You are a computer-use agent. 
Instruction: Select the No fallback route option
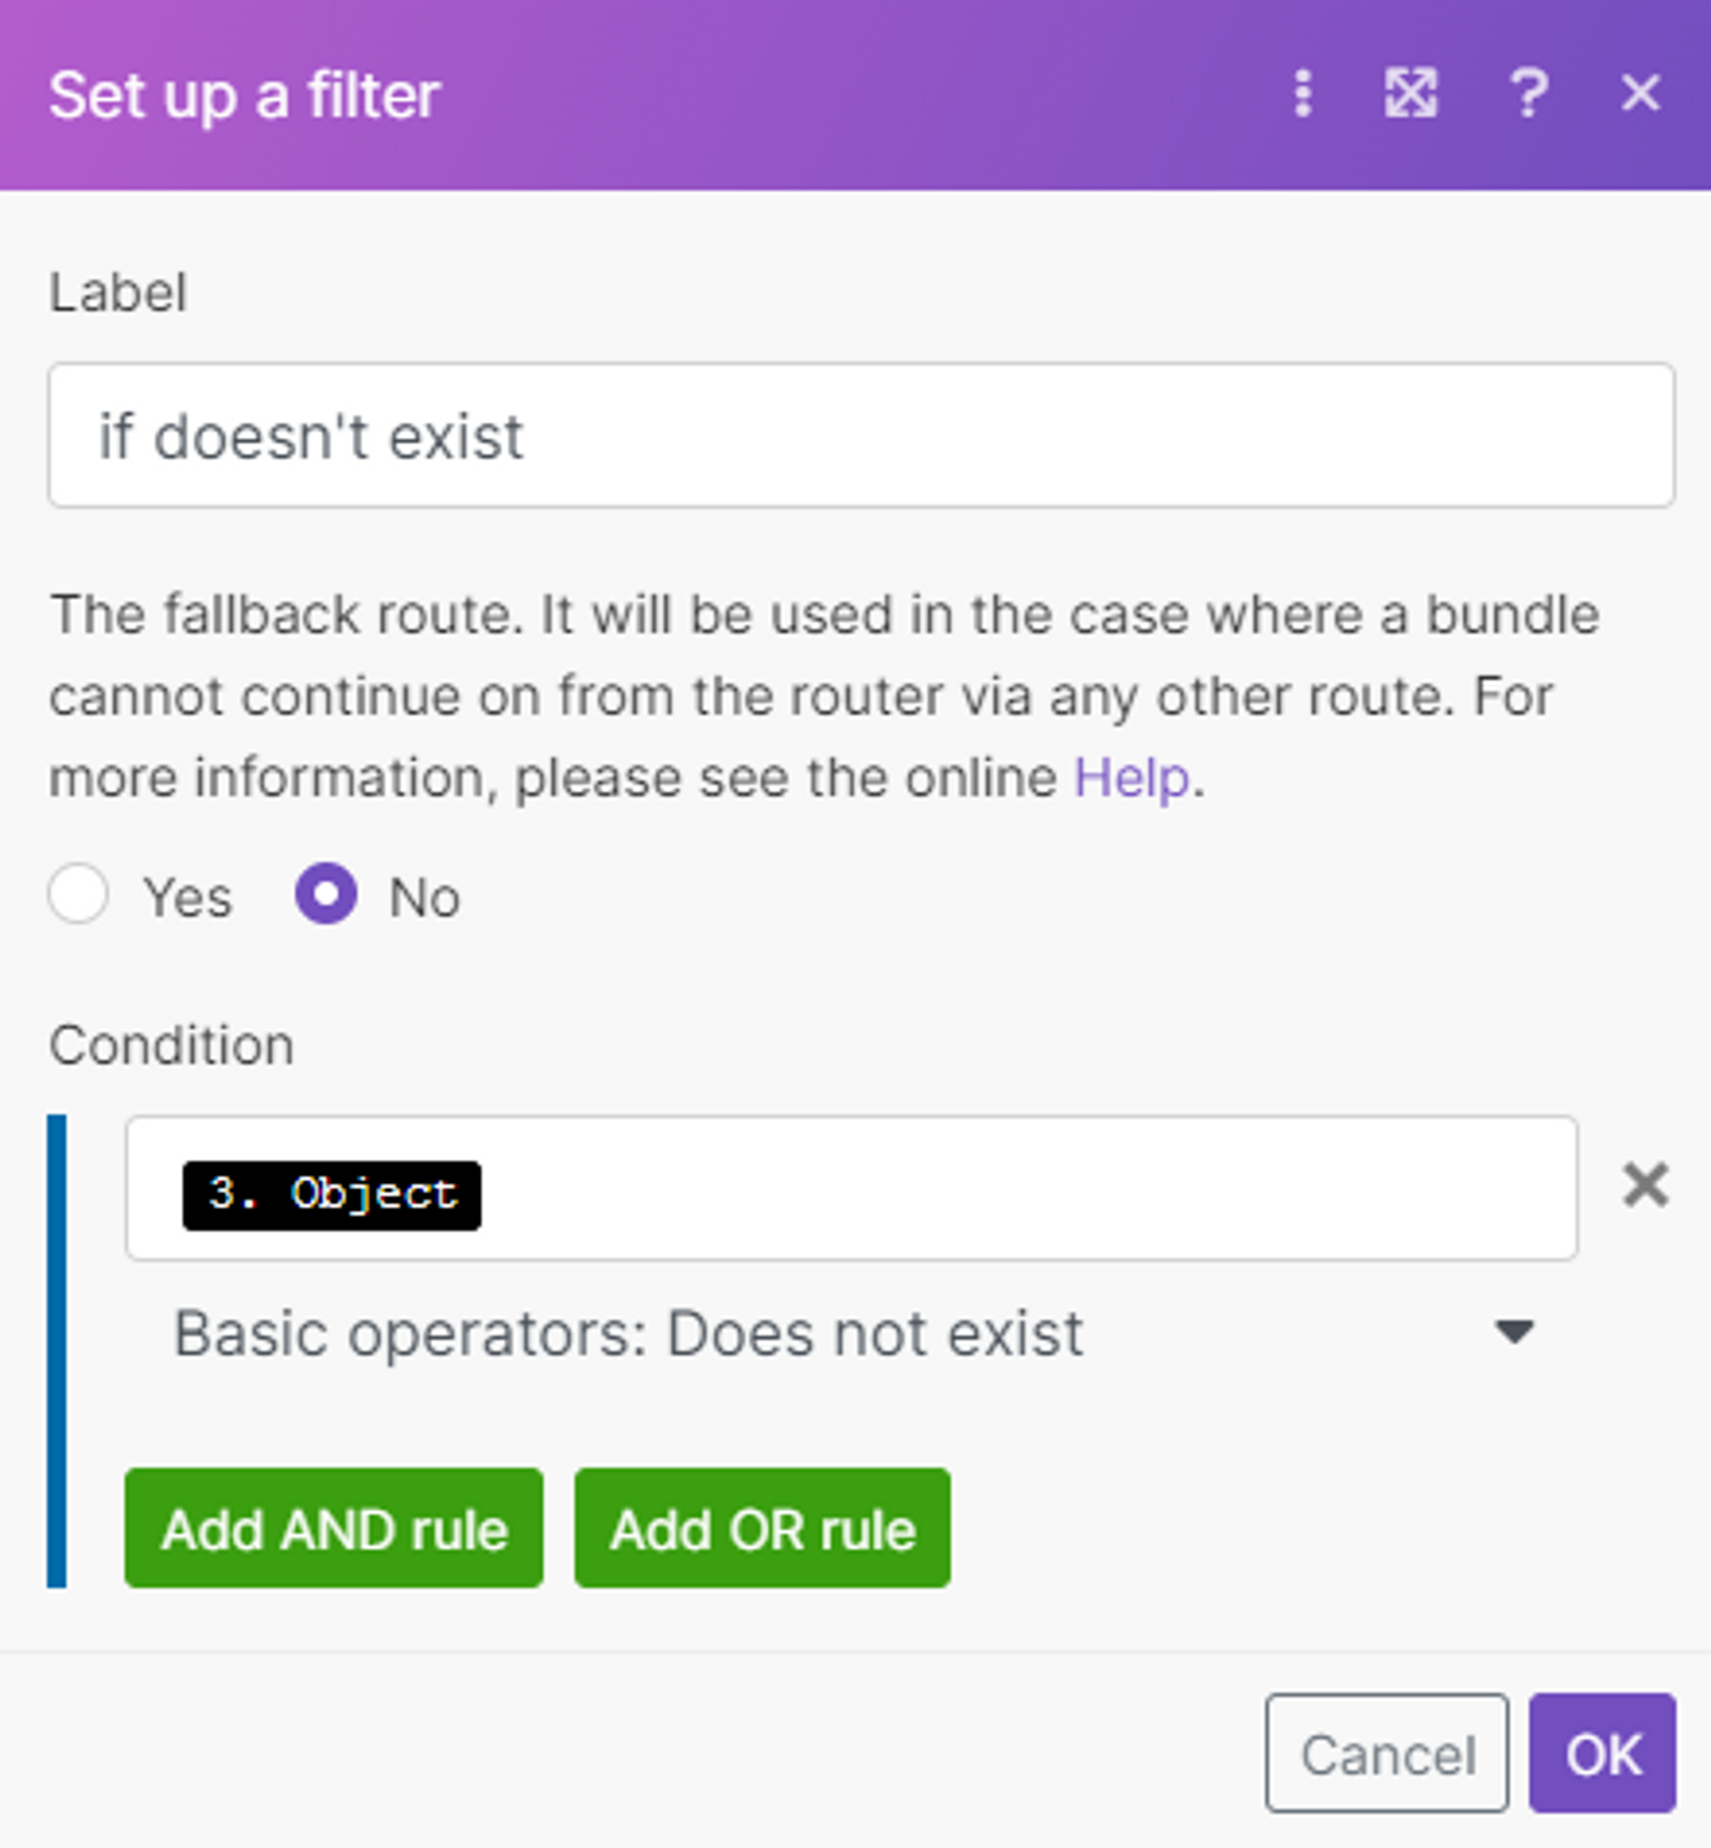click(x=326, y=894)
